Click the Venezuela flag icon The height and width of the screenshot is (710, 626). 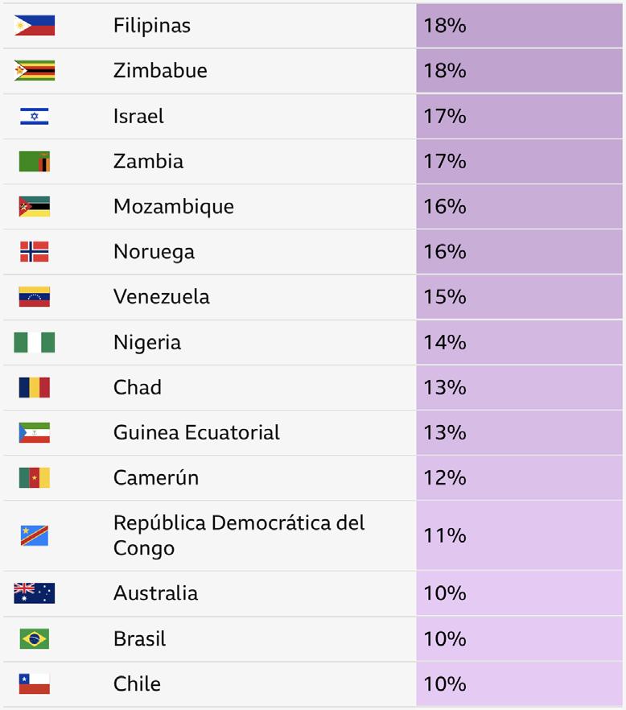coord(35,297)
